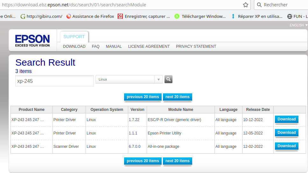Image resolution: width=308 pixels, height=173 pixels.
Task: Click the magnifier search button beside the Linux dropdown
Action: [168, 79]
